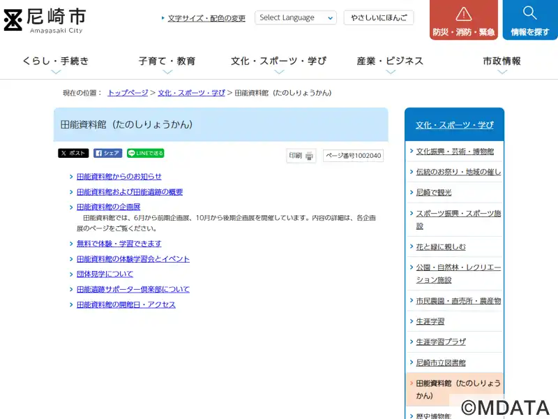Expand the くらし・手続き menu
Viewport: 558px width, 419px height.
pos(56,62)
